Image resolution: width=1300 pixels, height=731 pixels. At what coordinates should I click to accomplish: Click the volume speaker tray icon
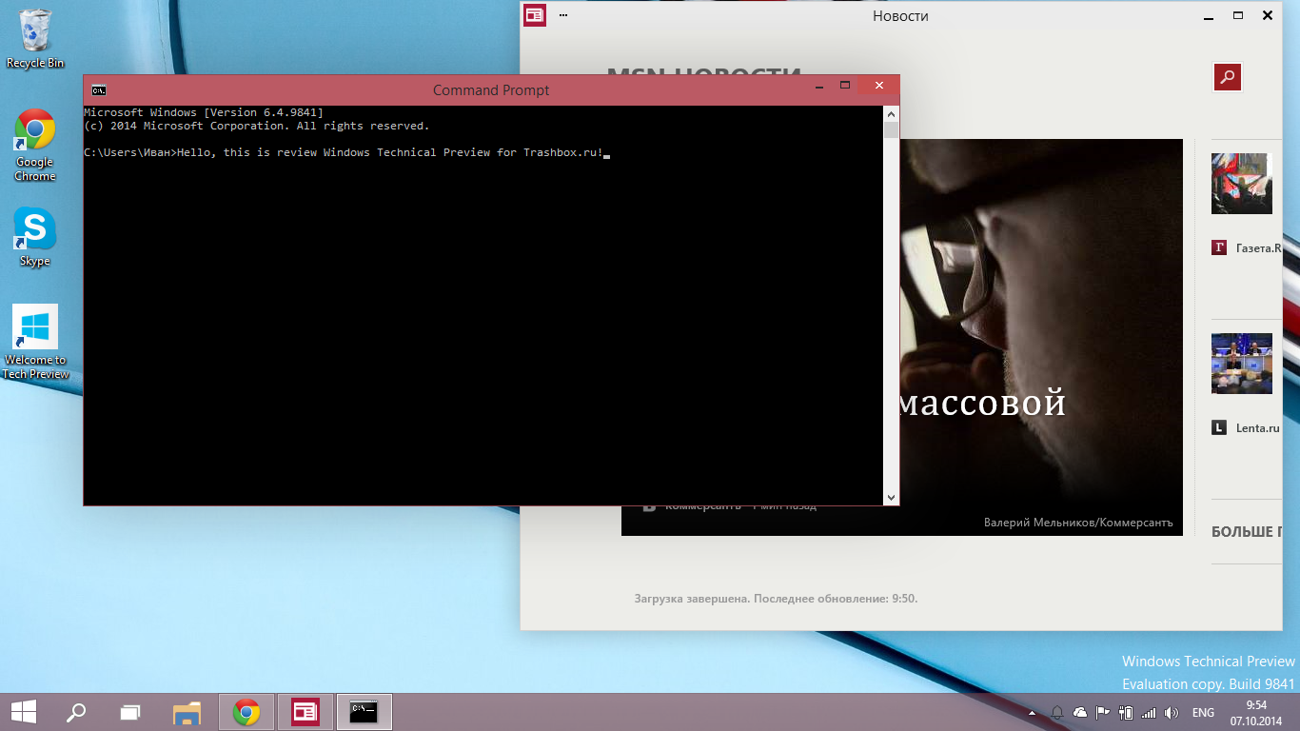coord(1172,712)
